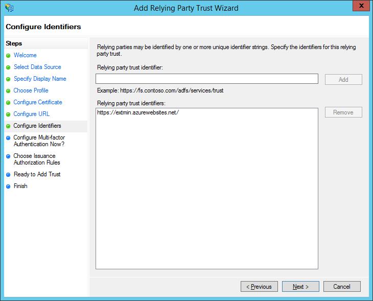373x301 pixels.
Task: Click green bullet beside Configure Certificate
Action: point(8,103)
